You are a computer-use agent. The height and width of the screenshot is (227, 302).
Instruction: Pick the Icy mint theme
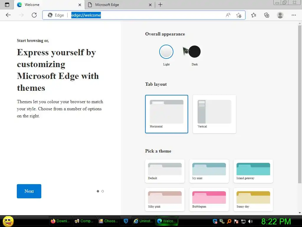coord(209,171)
